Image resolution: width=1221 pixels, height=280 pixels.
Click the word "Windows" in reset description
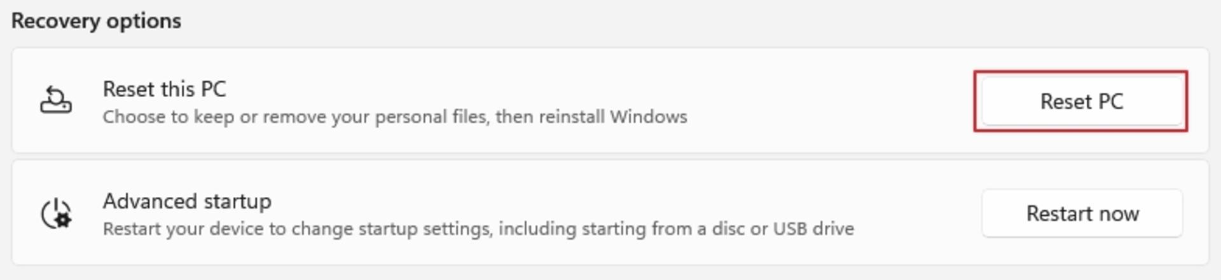649,117
